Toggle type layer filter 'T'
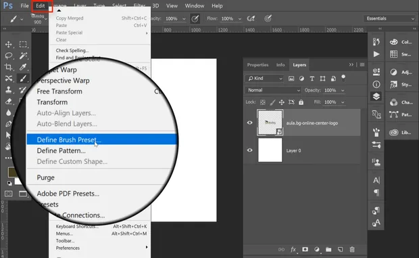 (x=312, y=79)
